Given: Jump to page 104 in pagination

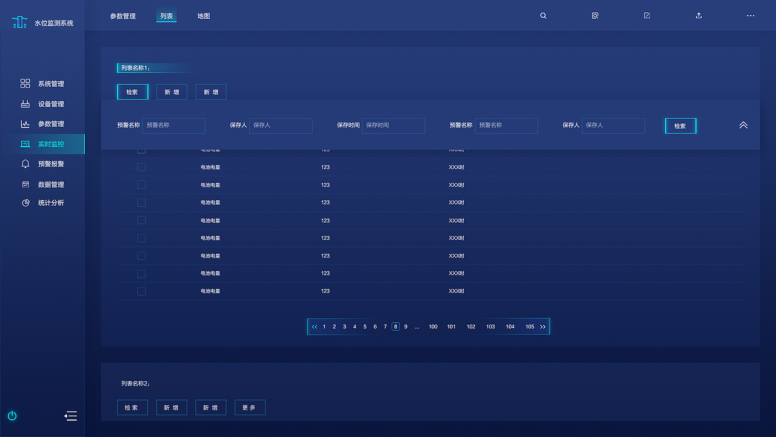Looking at the screenshot, I should click(510, 327).
